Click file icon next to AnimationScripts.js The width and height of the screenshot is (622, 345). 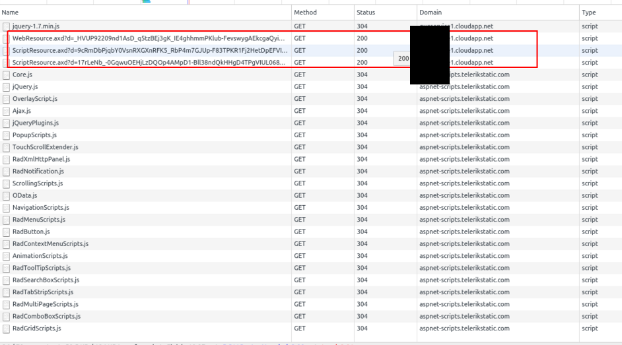pos(6,256)
